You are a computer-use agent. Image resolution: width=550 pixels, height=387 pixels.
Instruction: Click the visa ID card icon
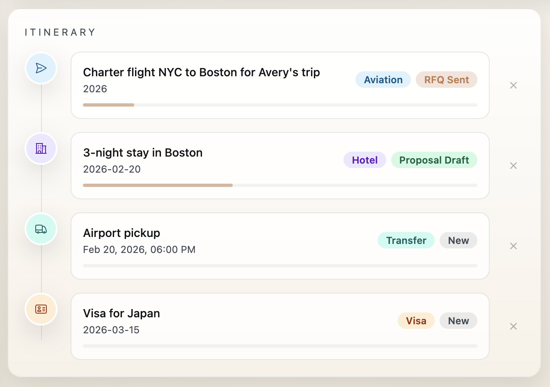click(x=41, y=309)
